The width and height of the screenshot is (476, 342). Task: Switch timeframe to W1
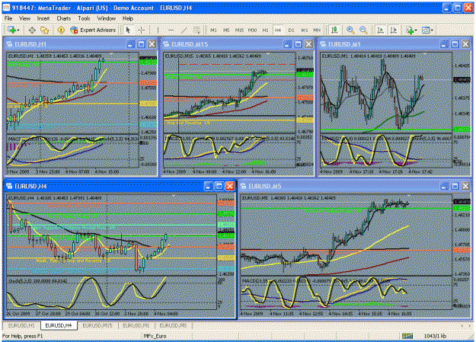pos(304,30)
